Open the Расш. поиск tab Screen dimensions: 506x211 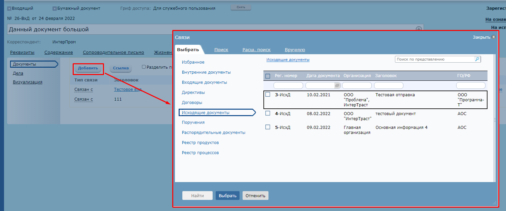[x=256, y=50]
